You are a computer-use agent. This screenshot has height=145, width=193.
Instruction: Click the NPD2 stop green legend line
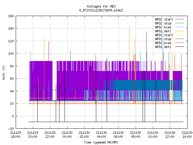coord(179,23)
